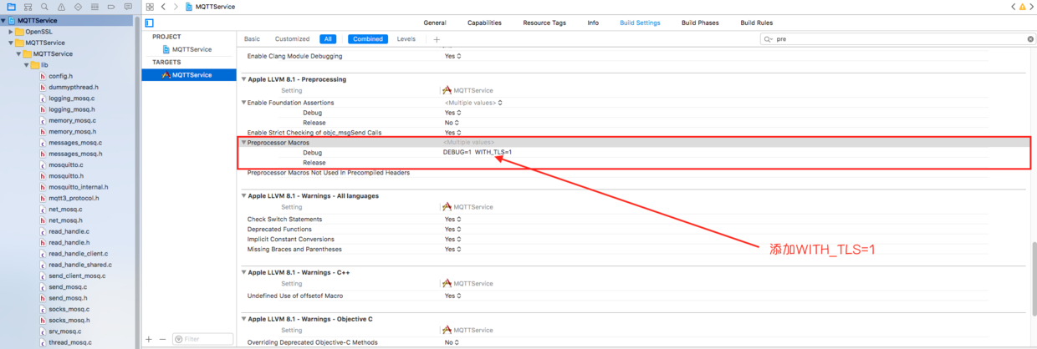Screen dimensions: 1037x349
Task: Change Debug Foundation Assertions Yes value
Action: [452, 113]
